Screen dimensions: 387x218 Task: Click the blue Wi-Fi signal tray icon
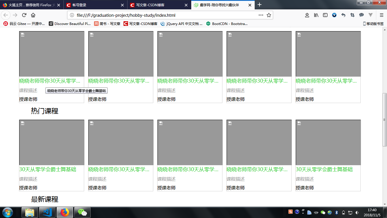coord(309,212)
